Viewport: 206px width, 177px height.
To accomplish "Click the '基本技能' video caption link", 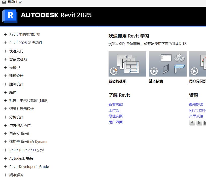I will pyautogui.click(x=156, y=81).
